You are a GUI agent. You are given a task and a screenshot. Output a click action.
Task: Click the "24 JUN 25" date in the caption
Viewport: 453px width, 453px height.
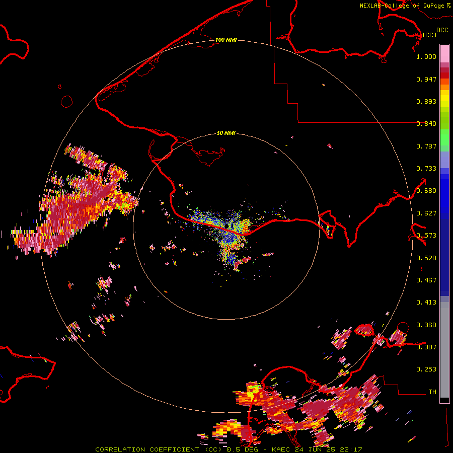(x=316, y=449)
